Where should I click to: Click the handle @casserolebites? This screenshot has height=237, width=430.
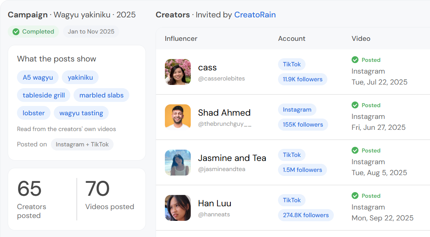click(x=221, y=78)
